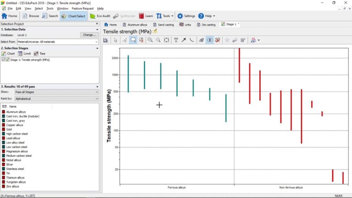Screen dimensions: 352x198
Task: Select High carbon steel result
Action: (17, 134)
